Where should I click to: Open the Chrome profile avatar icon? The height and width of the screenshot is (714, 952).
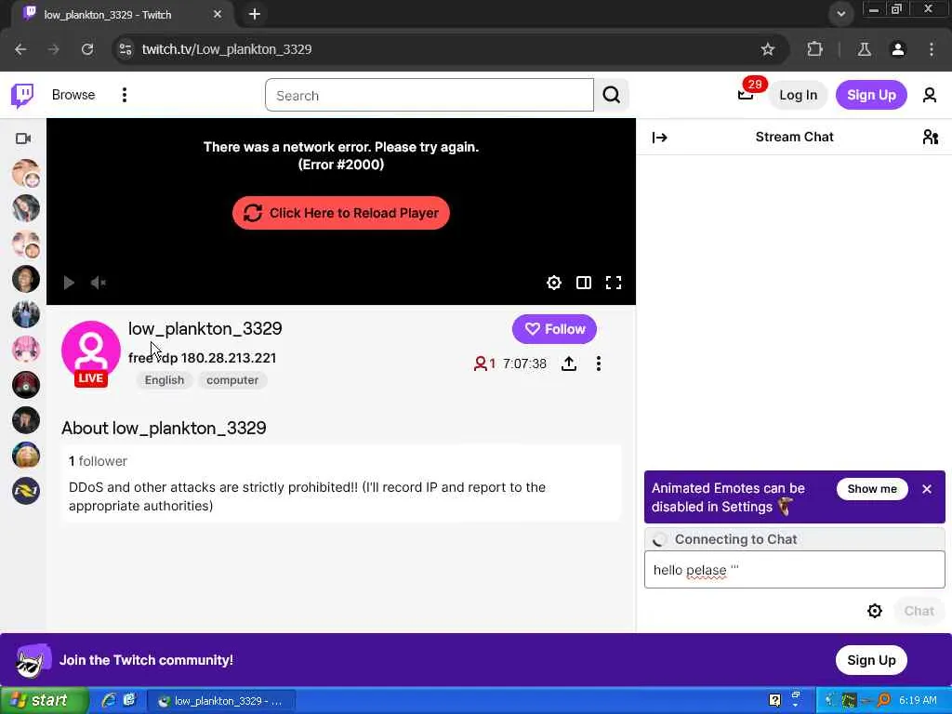[898, 49]
